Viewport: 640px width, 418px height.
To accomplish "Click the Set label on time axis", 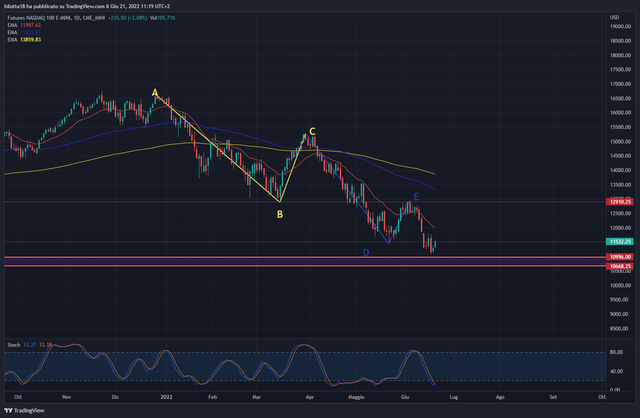I will coord(553,397).
